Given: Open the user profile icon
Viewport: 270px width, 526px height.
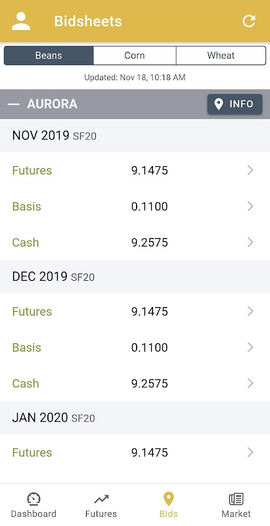Looking at the screenshot, I should click(21, 21).
